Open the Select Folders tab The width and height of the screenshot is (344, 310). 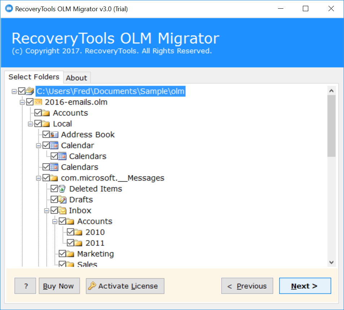click(x=34, y=77)
